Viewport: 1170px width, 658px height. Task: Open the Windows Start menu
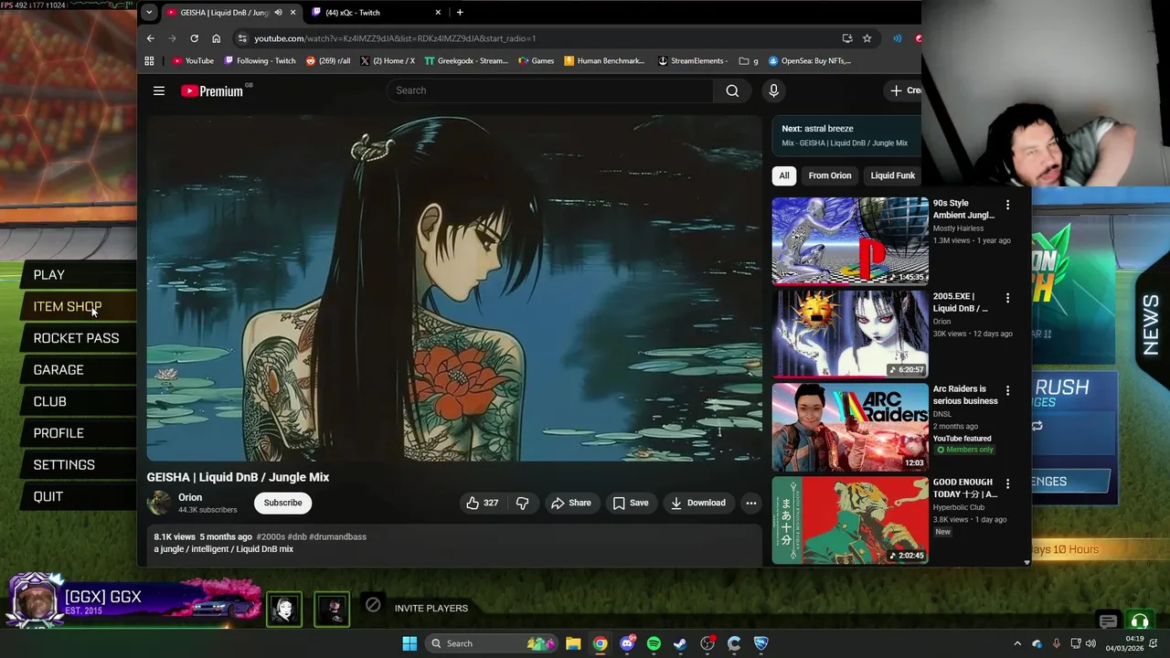(x=409, y=643)
